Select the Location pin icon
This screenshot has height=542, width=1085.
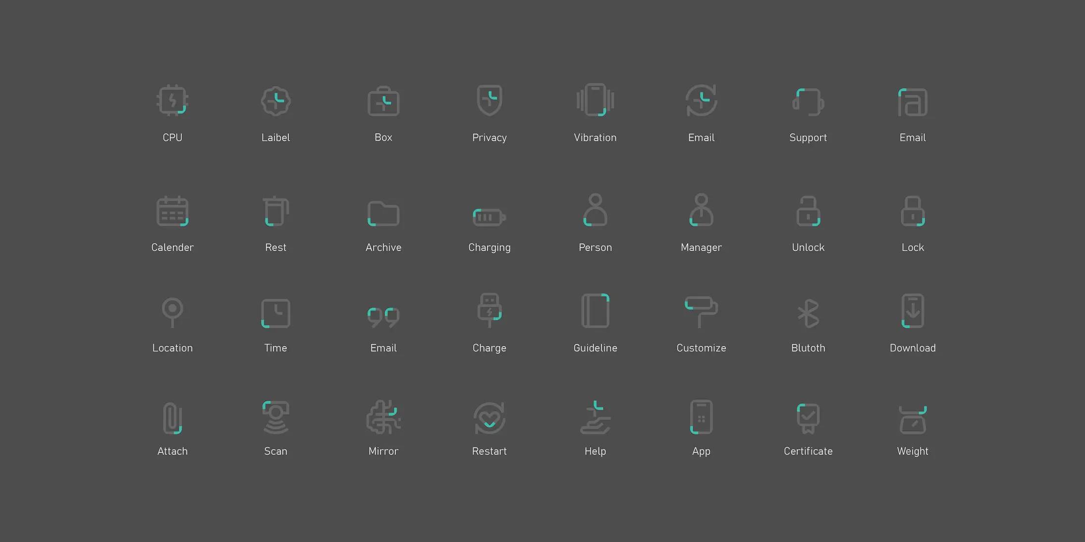click(x=172, y=312)
